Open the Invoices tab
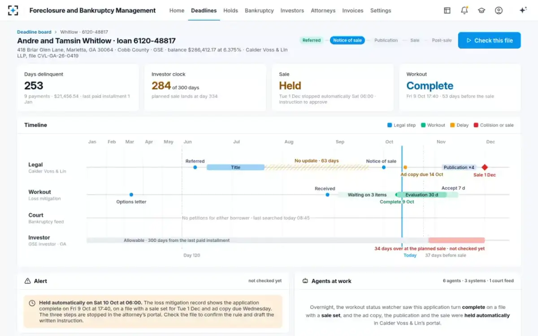The height and width of the screenshot is (336, 538). tap(353, 10)
